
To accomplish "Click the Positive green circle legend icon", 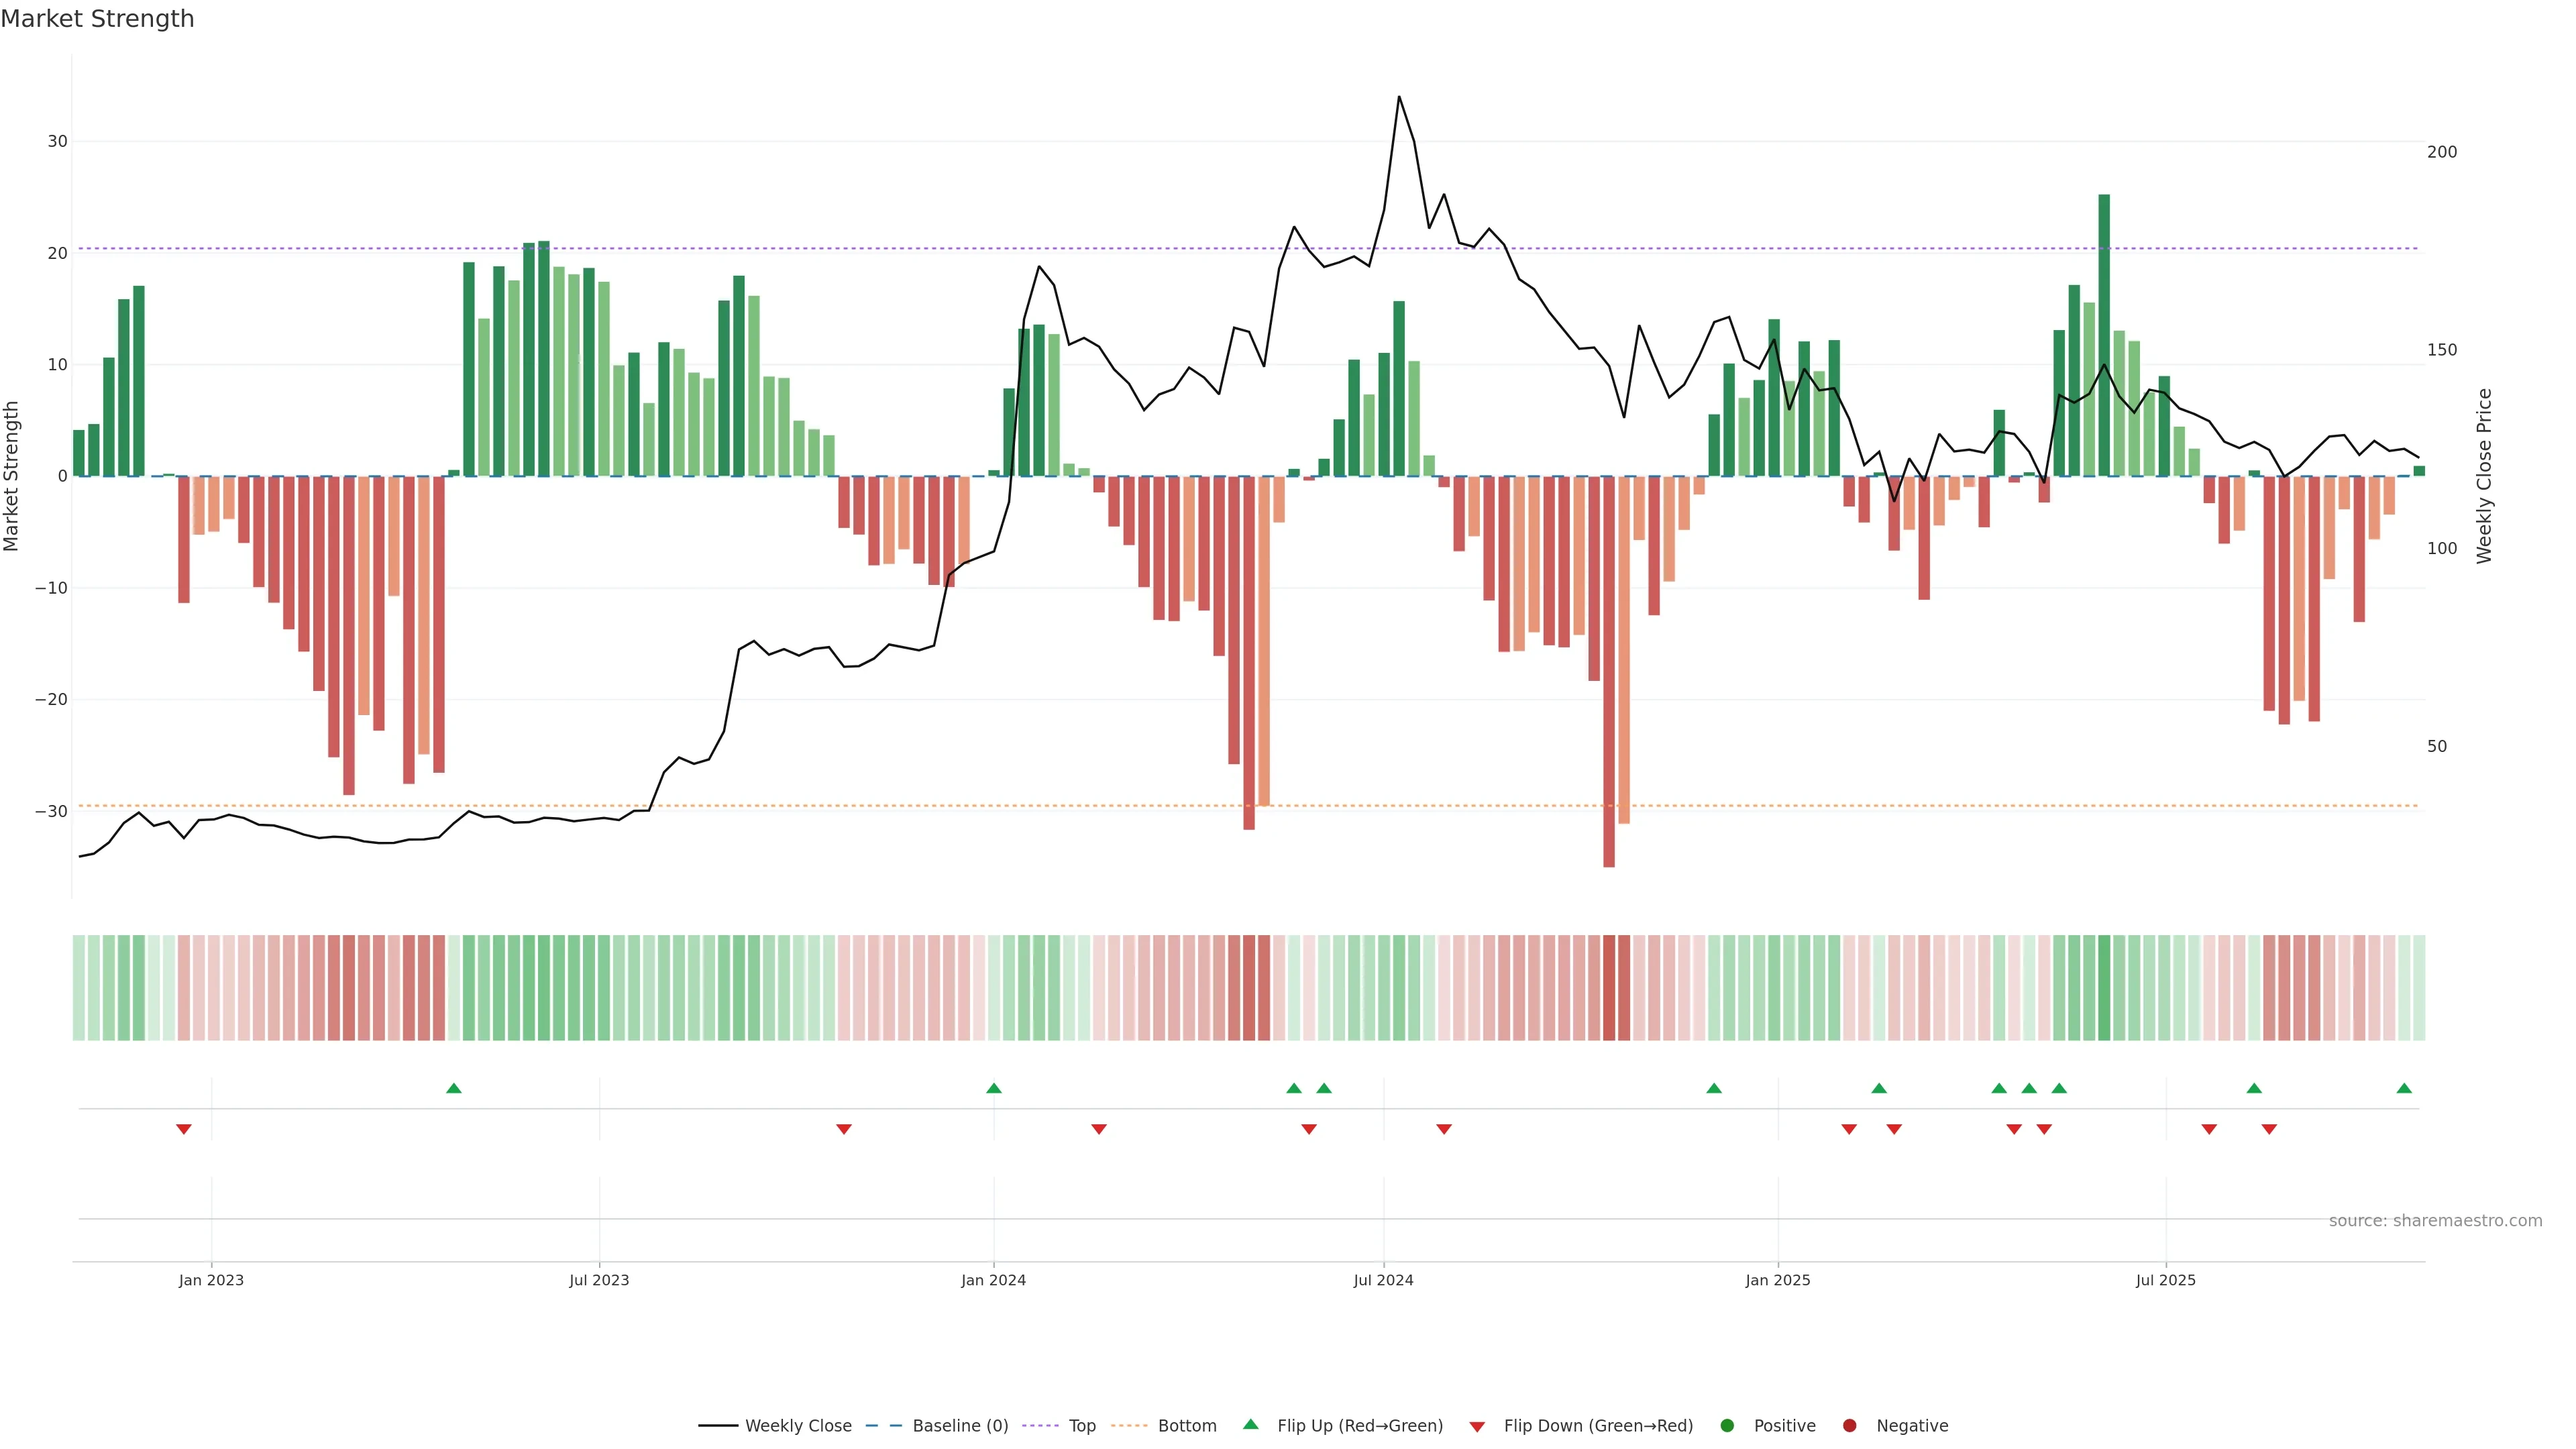I will (x=1727, y=1426).
